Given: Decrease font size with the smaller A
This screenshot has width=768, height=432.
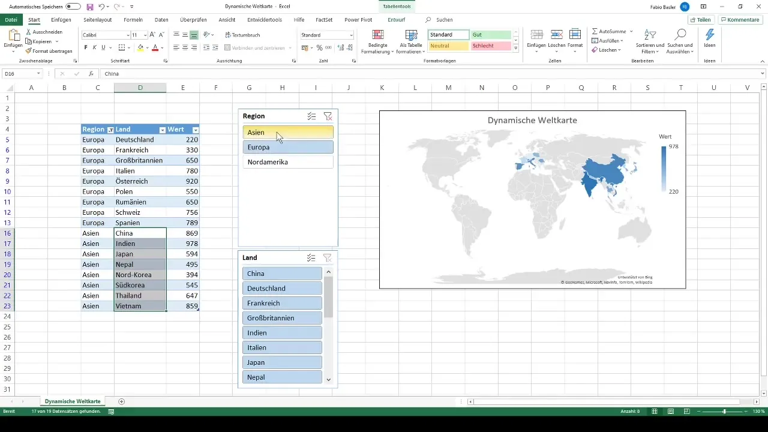Looking at the screenshot, I should pos(161,35).
